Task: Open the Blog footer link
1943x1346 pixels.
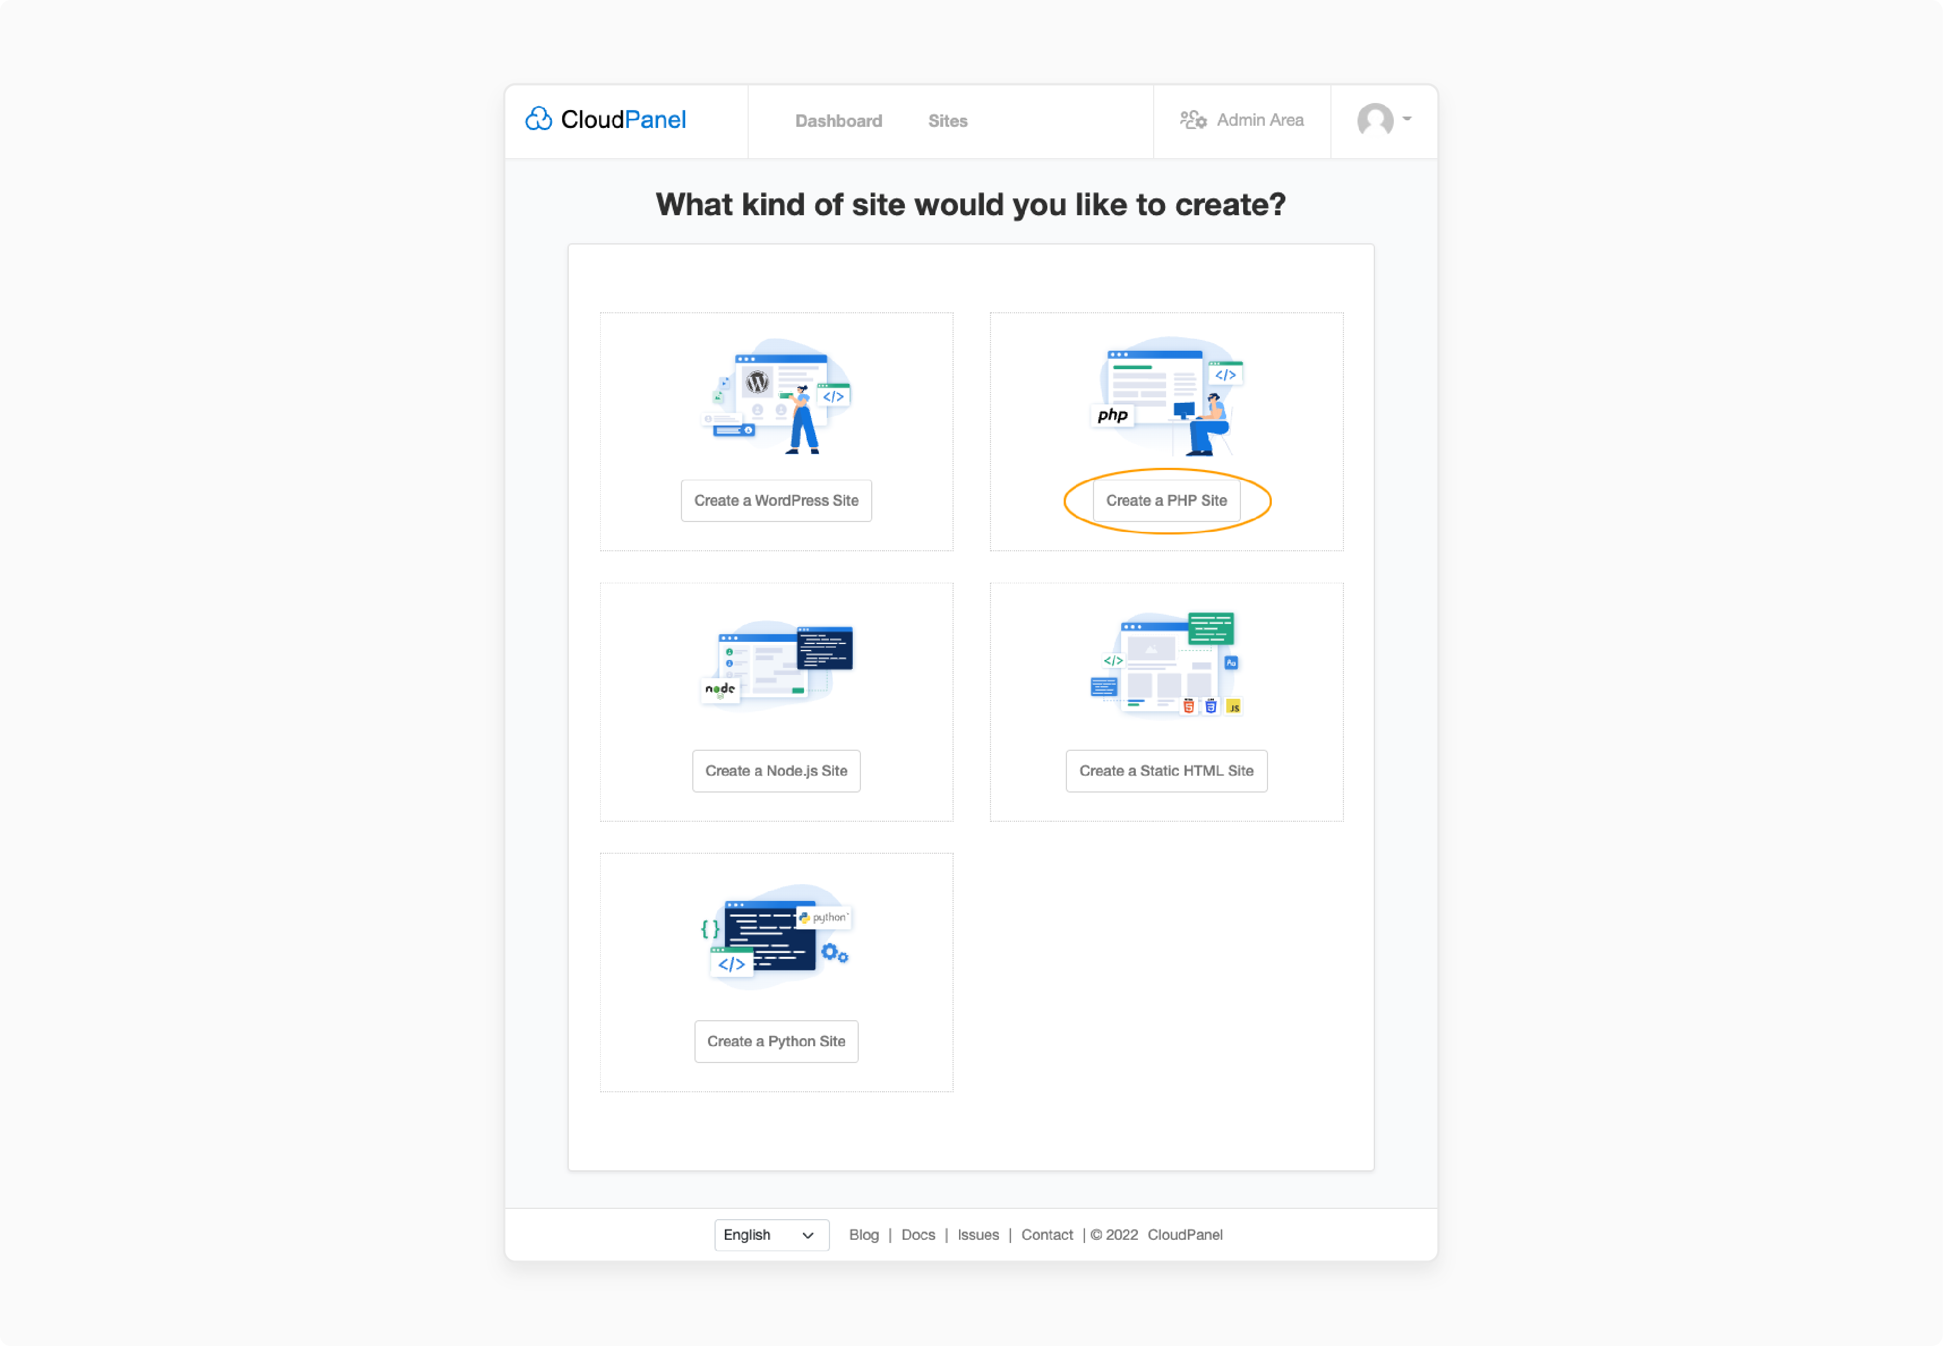Action: tap(864, 1235)
